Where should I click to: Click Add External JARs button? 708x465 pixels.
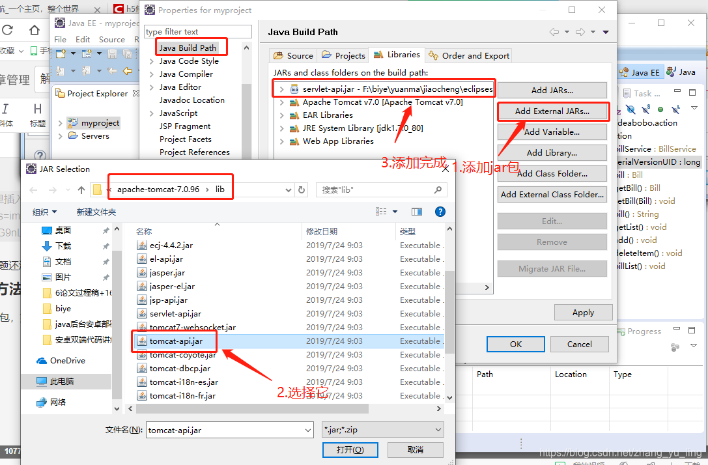point(552,111)
